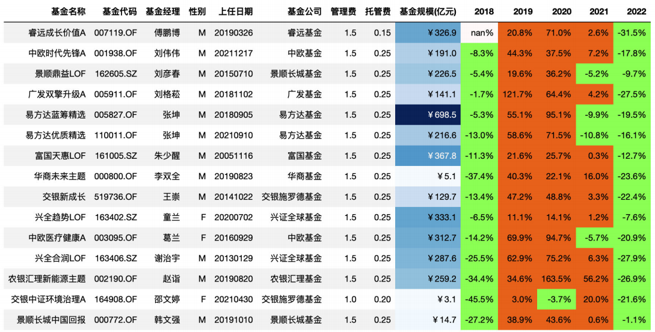Click the 121.7% return cell
This screenshot has width=655, height=332.
pyautogui.click(x=519, y=94)
